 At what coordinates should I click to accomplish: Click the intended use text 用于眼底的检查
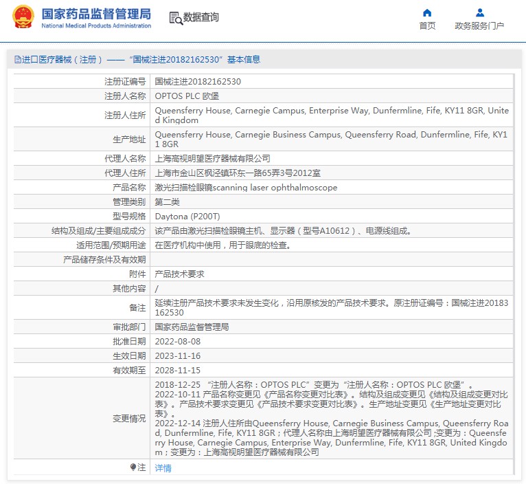[x=260, y=245]
